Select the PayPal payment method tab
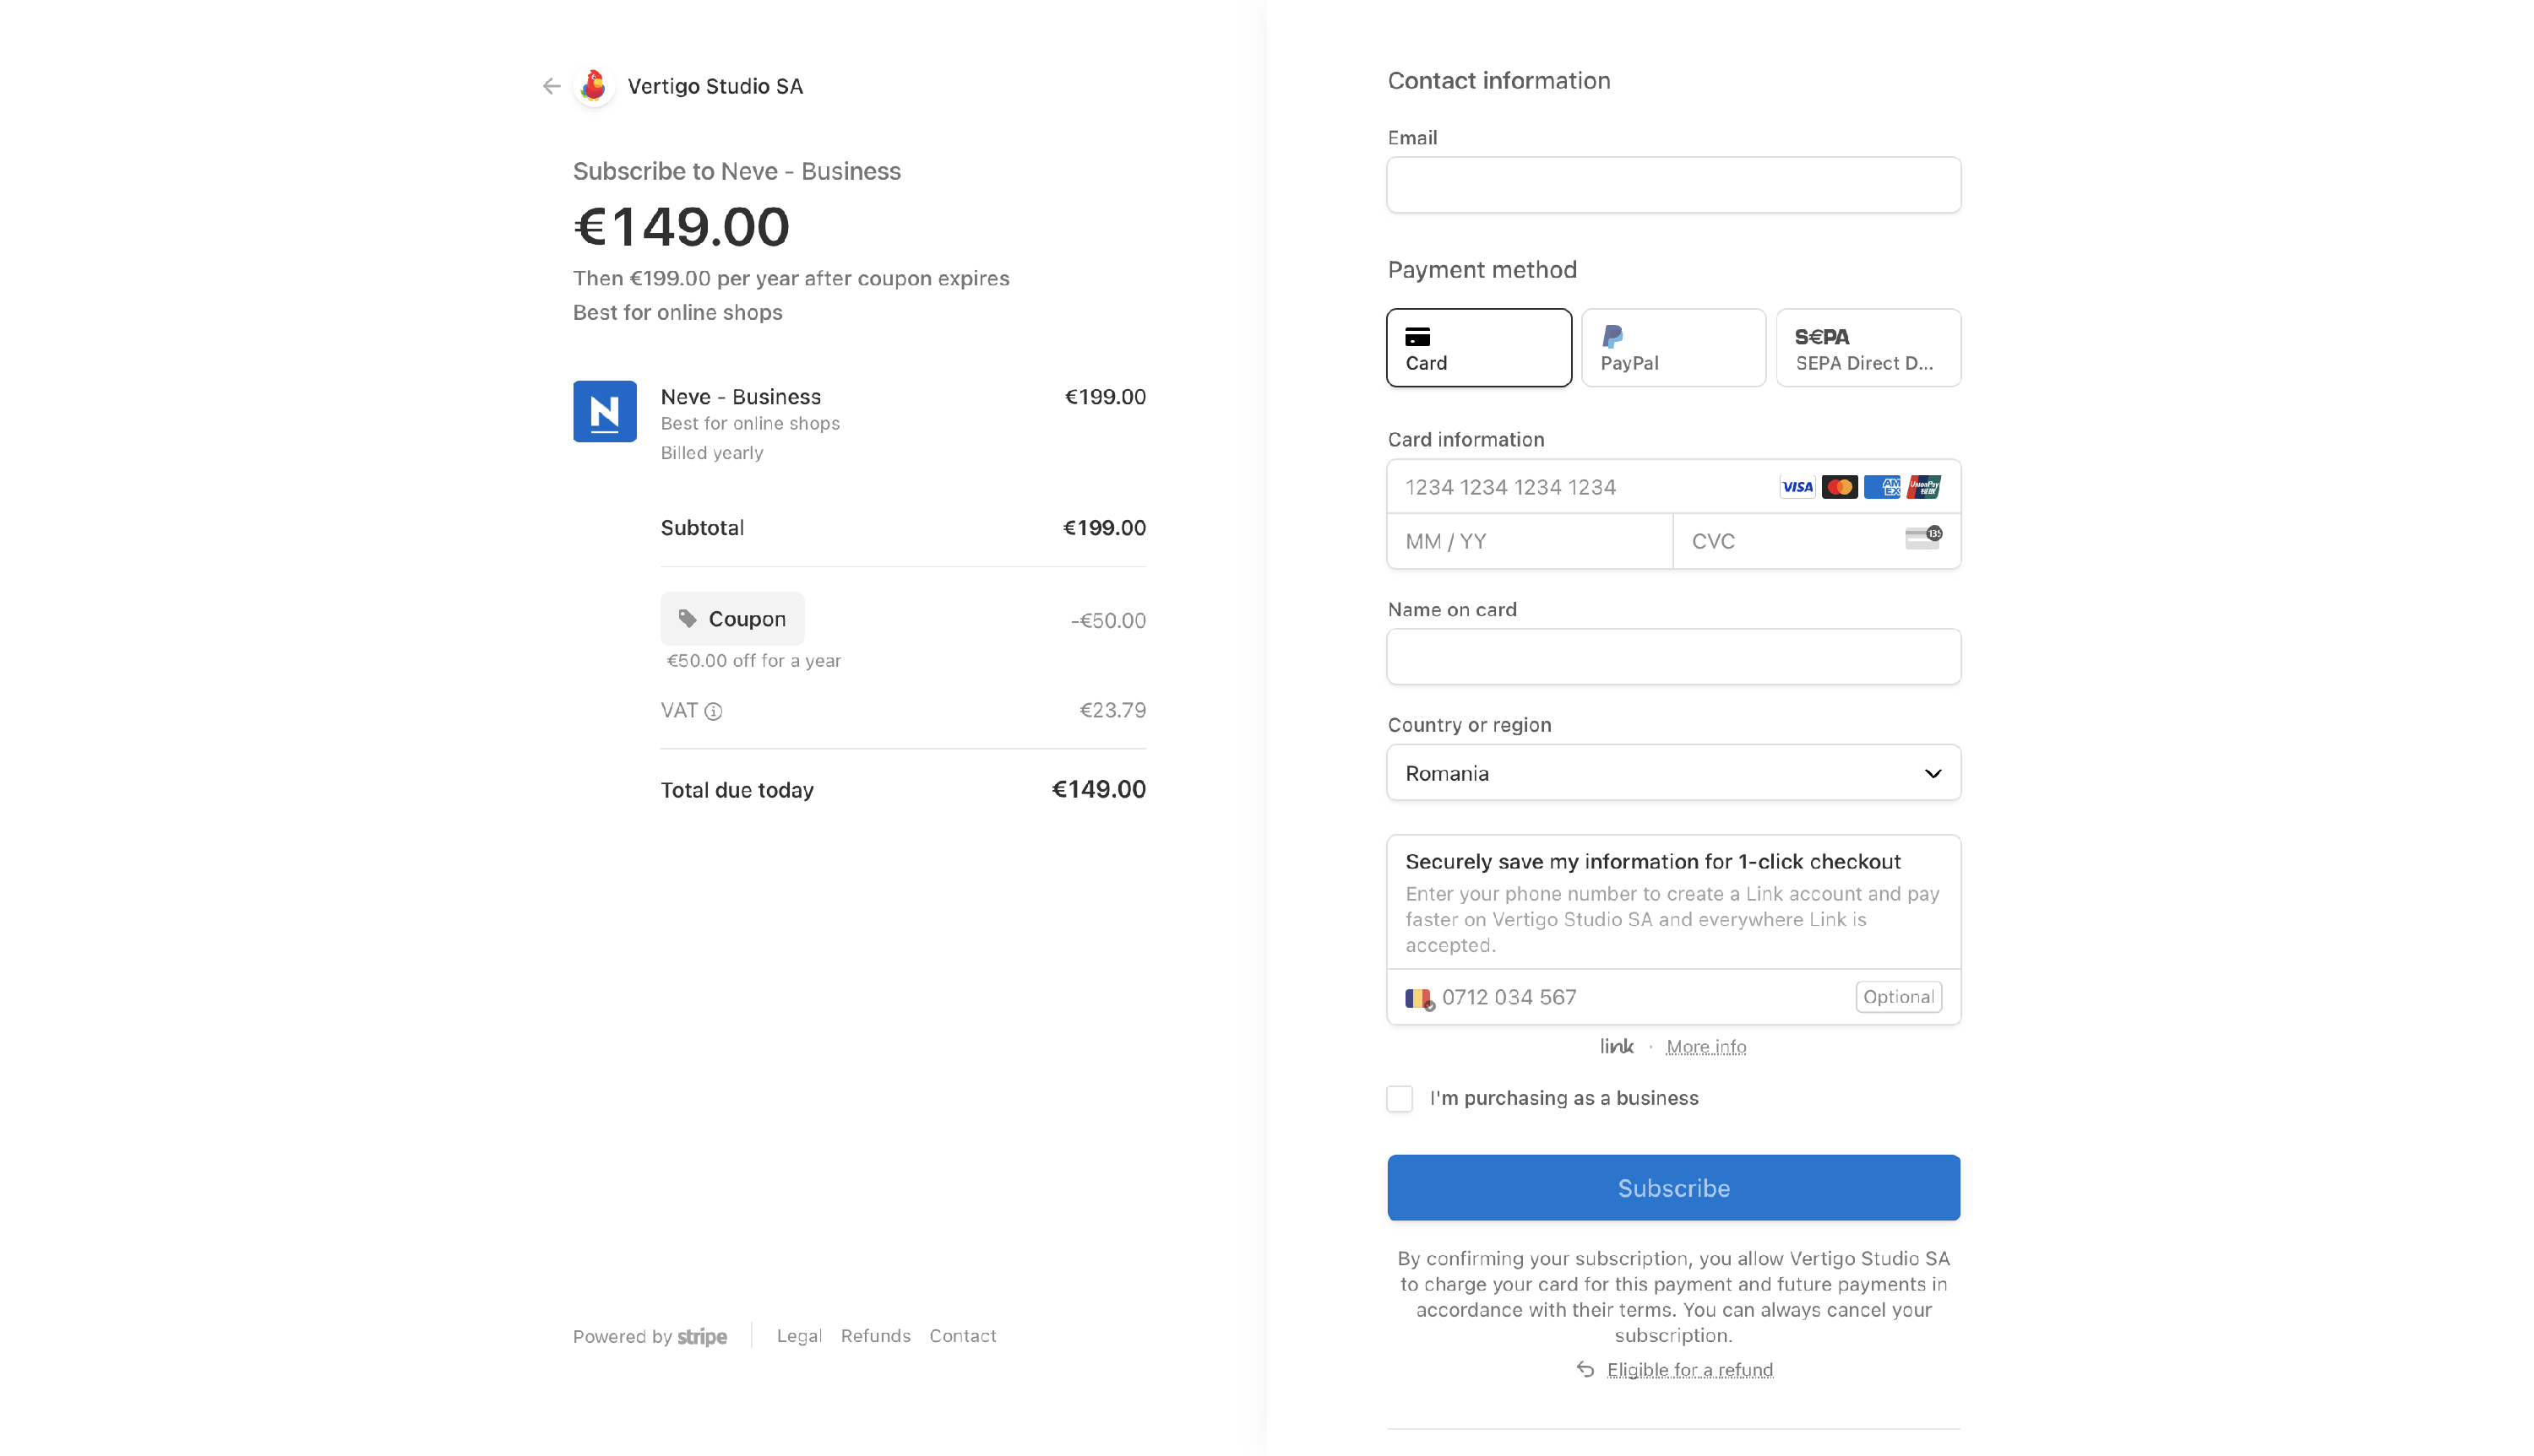 pyautogui.click(x=1672, y=348)
